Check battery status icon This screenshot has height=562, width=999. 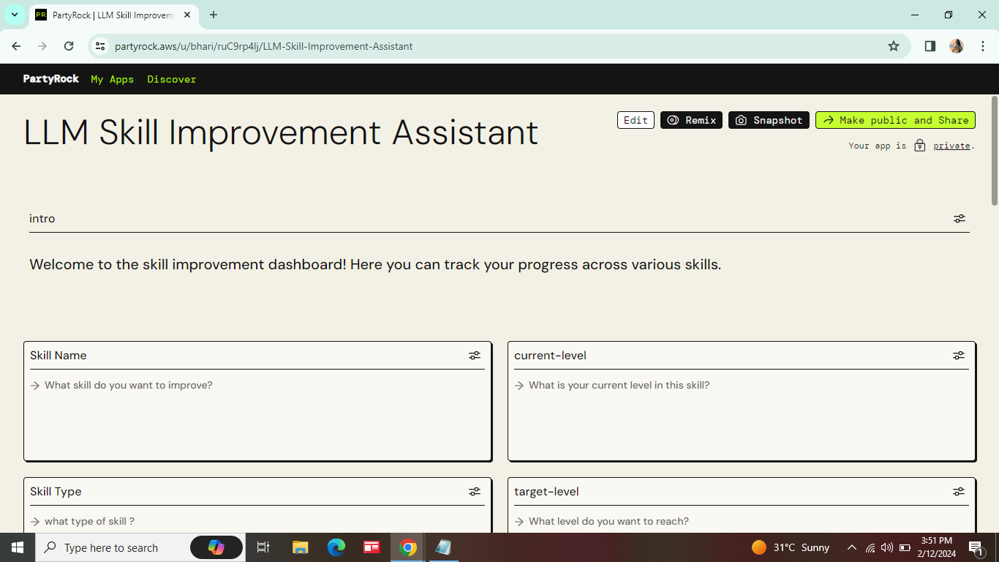click(905, 547)
